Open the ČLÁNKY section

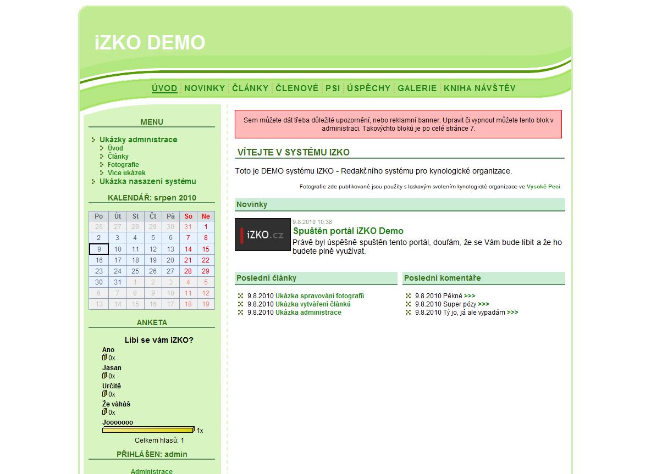tap(250, 88)
